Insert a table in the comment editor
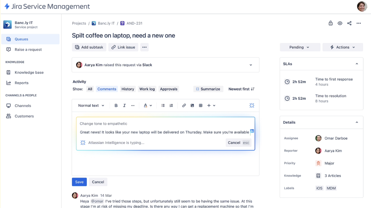This screenshot has width=371, height=208. pyautogui.click(x=201, y=105)
